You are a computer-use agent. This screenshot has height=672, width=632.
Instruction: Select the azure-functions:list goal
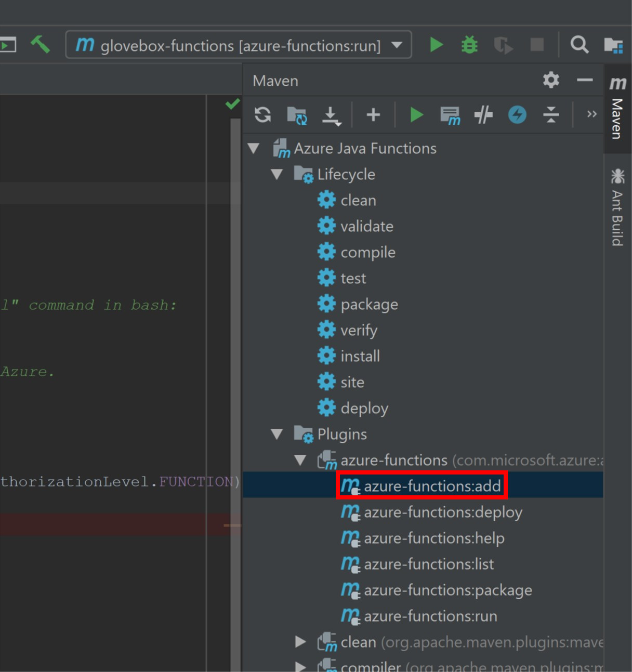pos(417,564)
